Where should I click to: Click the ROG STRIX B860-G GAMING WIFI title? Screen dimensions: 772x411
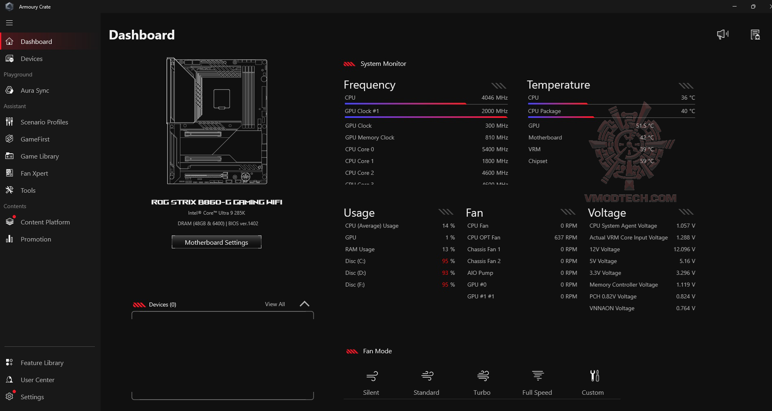(217, 202)
